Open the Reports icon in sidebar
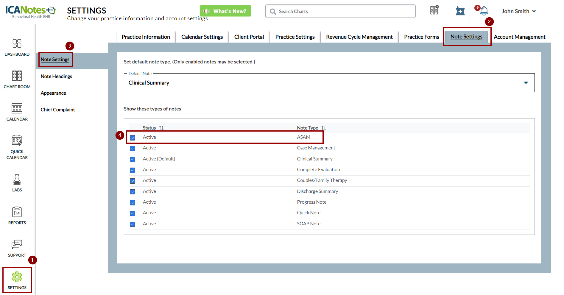Image resolution: width=564 pixels, height=295 pixels. pyautogui.click(x=17, y=216)
